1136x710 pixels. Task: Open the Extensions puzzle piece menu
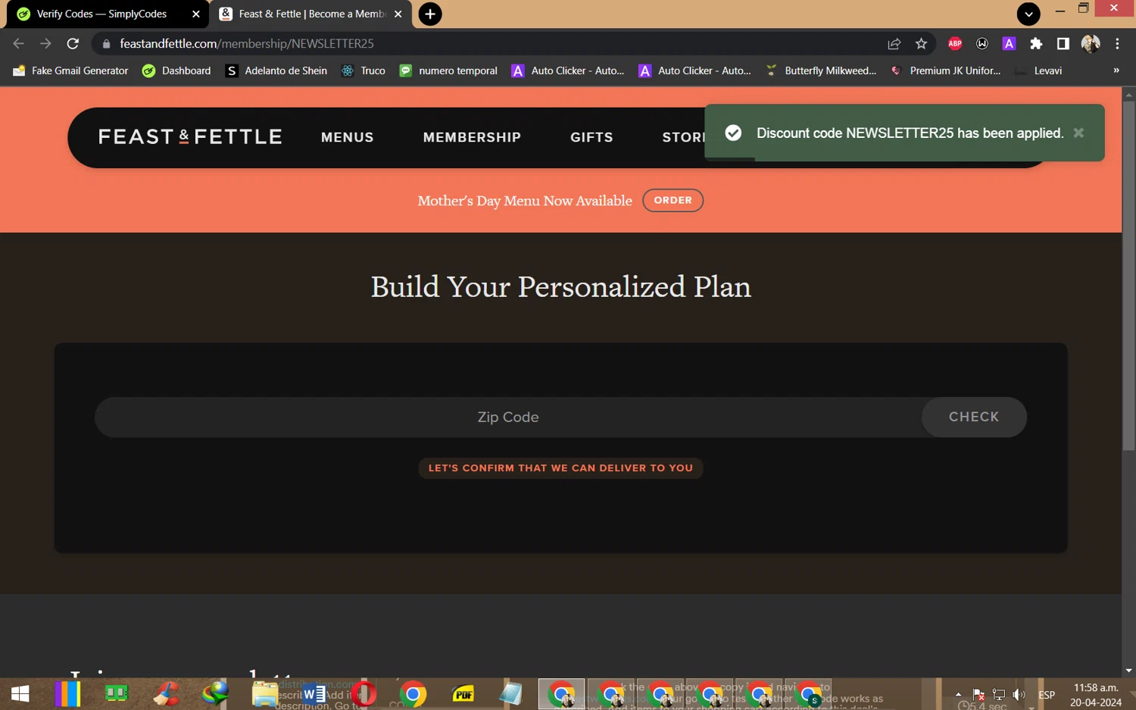click(x=1036, y=44)
